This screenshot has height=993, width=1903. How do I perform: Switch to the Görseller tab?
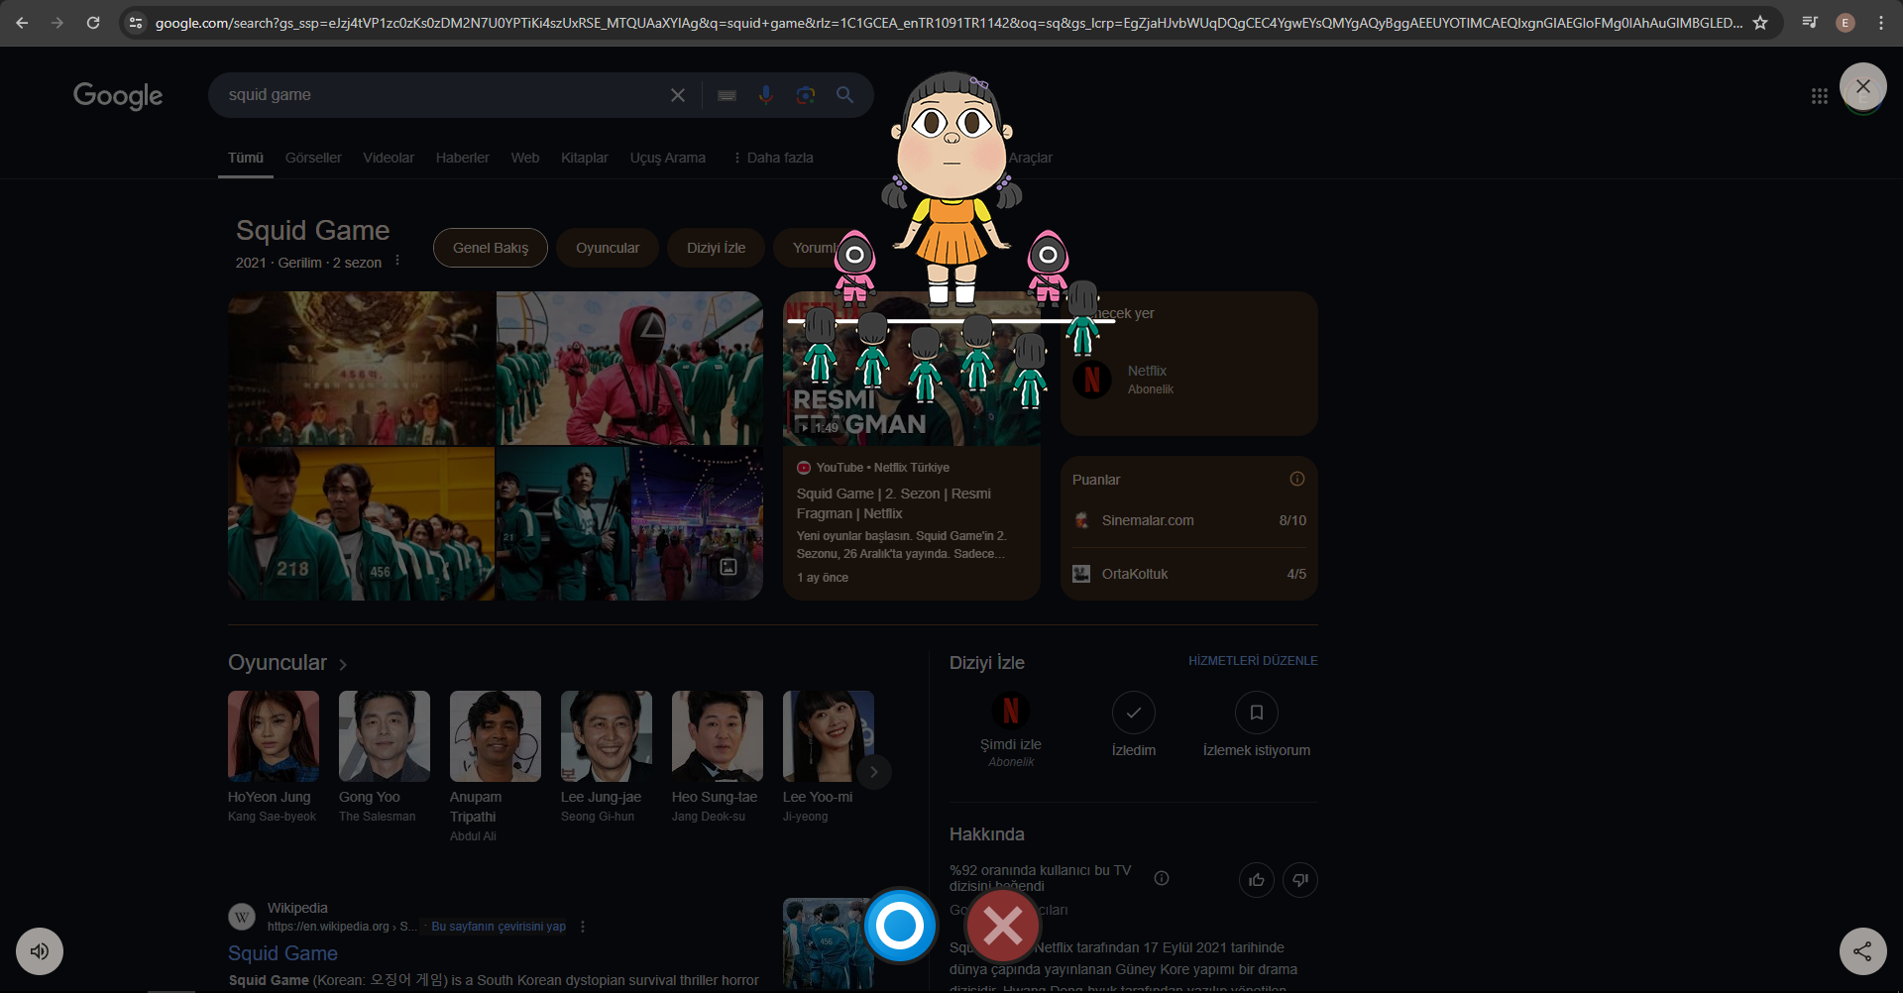click(313, 158)
